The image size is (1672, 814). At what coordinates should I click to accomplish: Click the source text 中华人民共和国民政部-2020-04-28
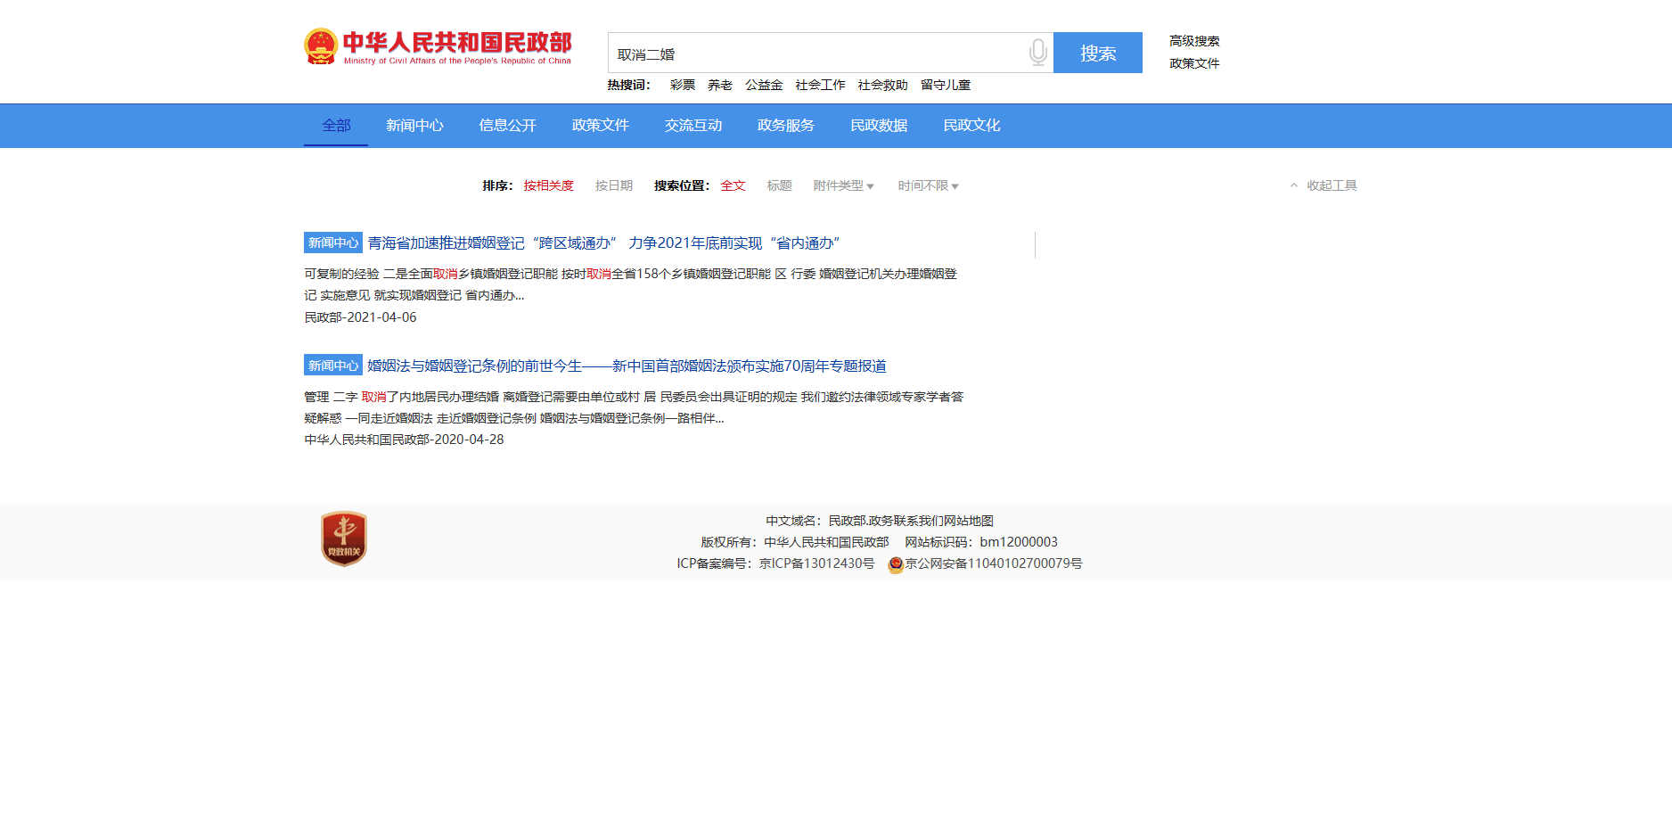[x=404, y=440]
